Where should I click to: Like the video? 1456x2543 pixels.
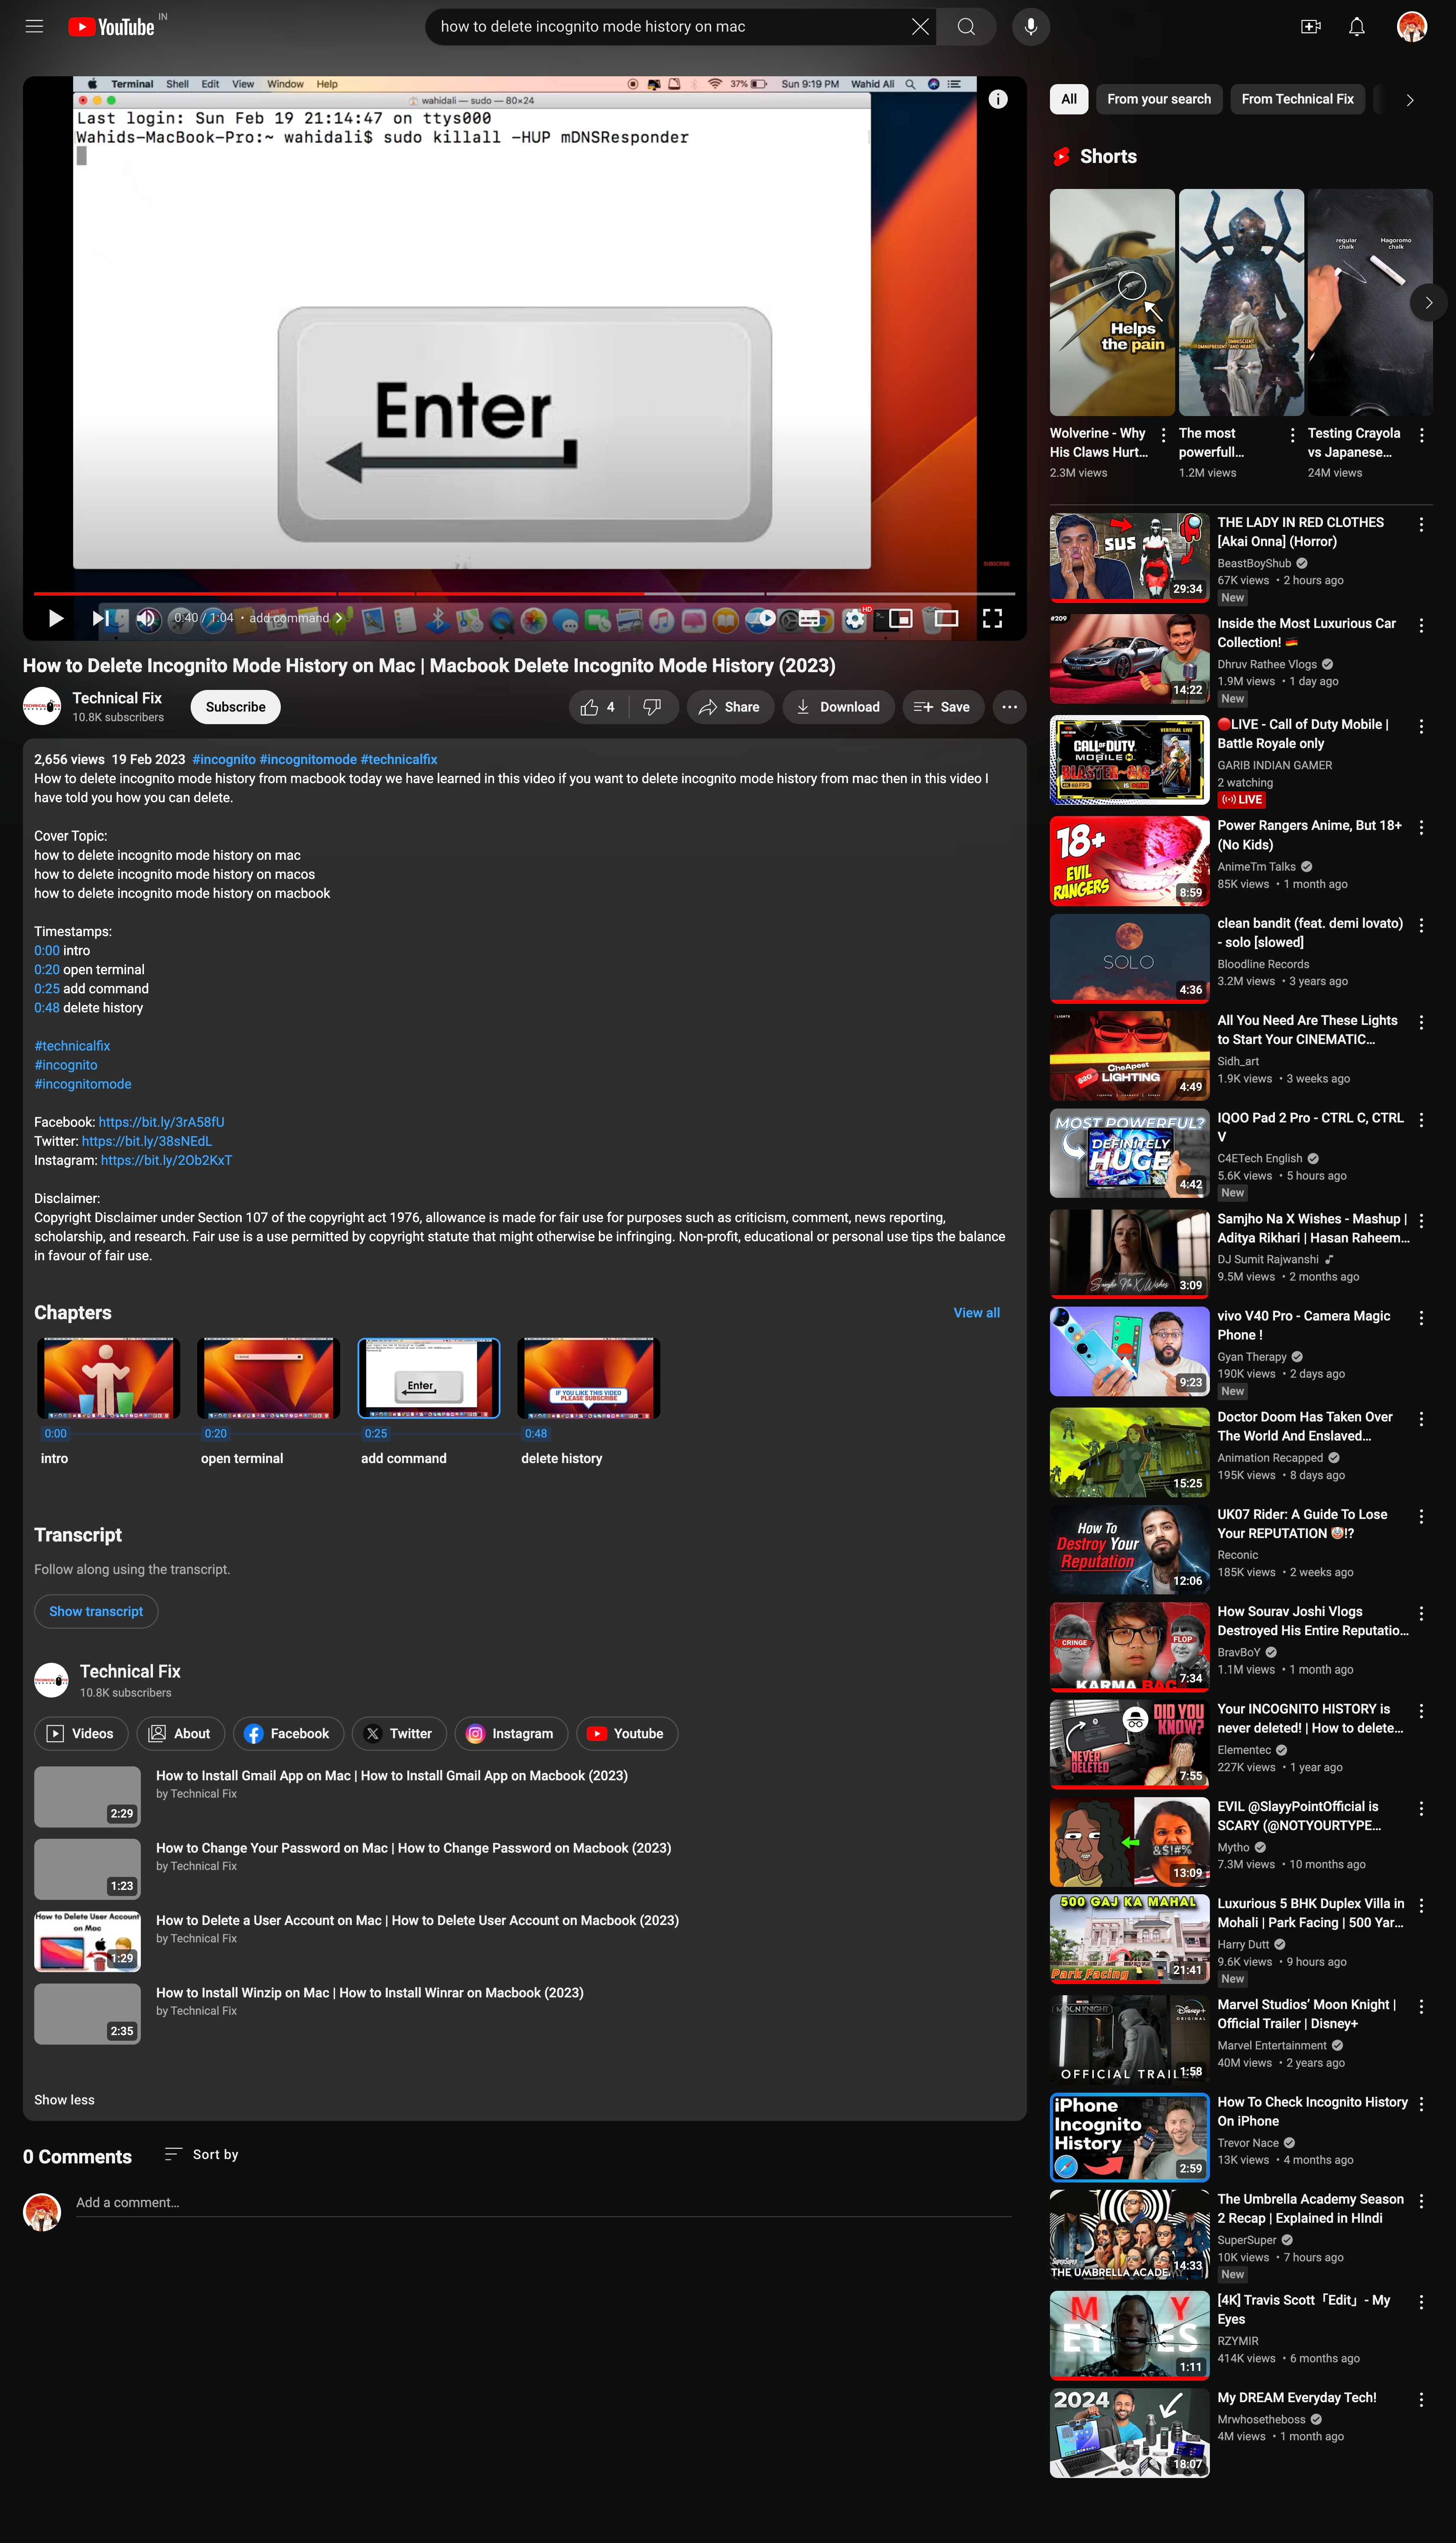coord(598,707)
